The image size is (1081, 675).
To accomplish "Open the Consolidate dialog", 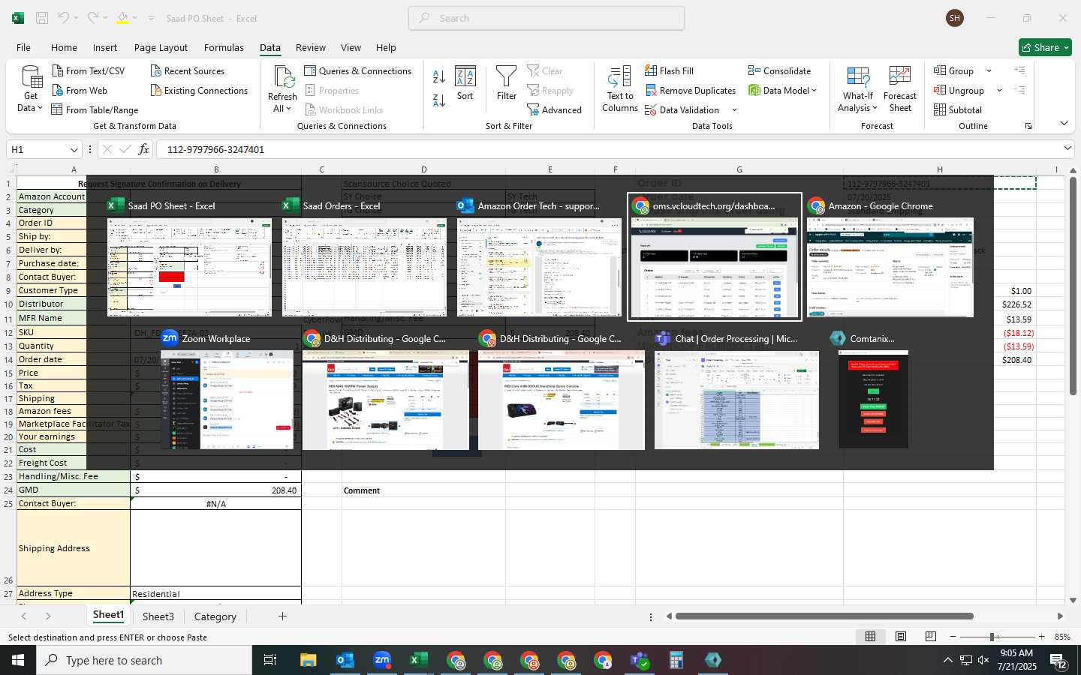I will (x=779, y=70).
